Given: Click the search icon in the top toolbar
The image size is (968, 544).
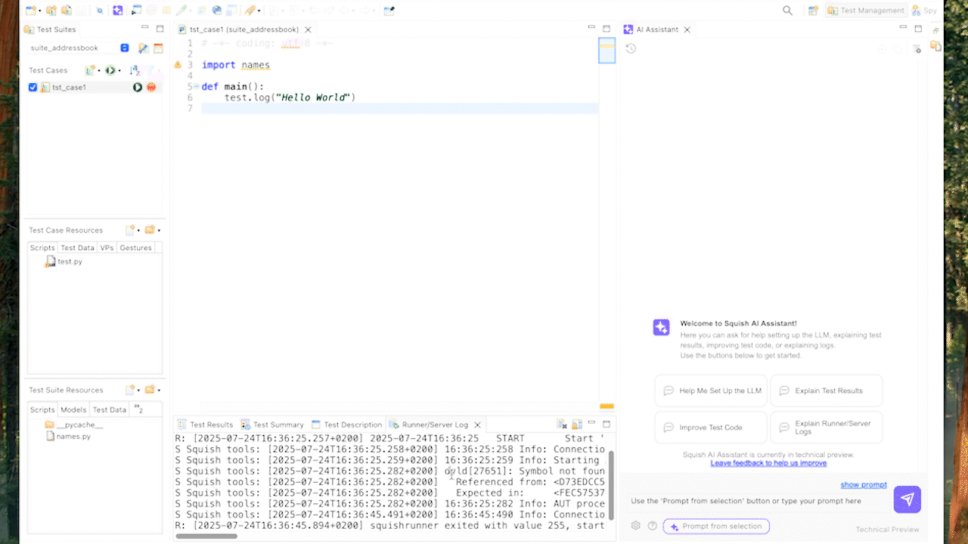Looking at the screenshot, I should [x=787, y=10].
